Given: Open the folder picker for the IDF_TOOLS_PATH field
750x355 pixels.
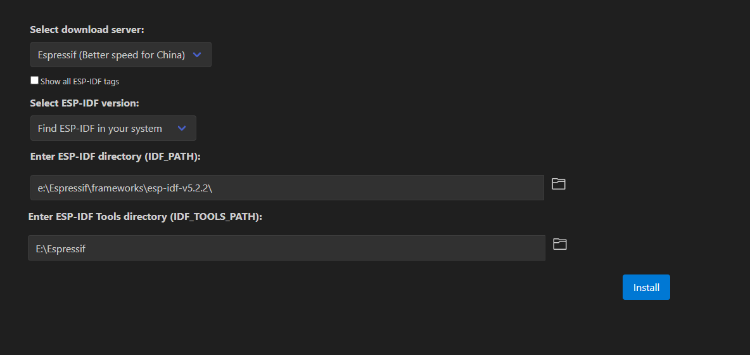Looking at the screenshot, I should (559, 244).
